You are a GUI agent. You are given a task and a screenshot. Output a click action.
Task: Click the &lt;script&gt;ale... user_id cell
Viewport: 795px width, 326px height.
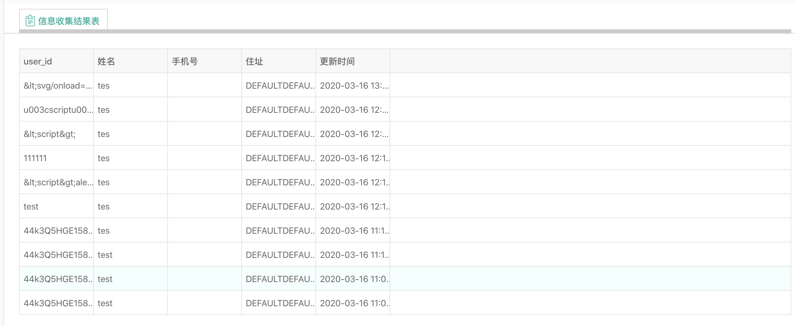pyautogui.click(x=58, y=182)
